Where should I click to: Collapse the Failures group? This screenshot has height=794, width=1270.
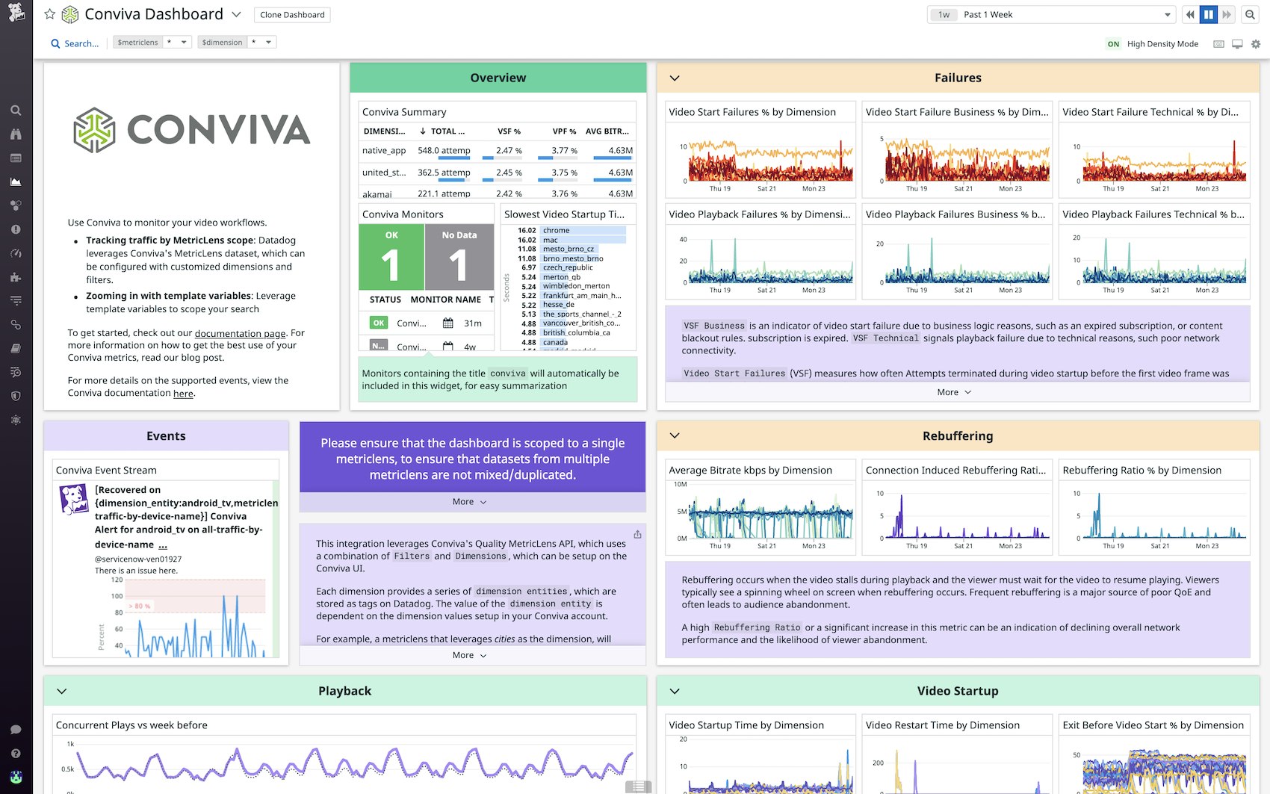[675, 78]
